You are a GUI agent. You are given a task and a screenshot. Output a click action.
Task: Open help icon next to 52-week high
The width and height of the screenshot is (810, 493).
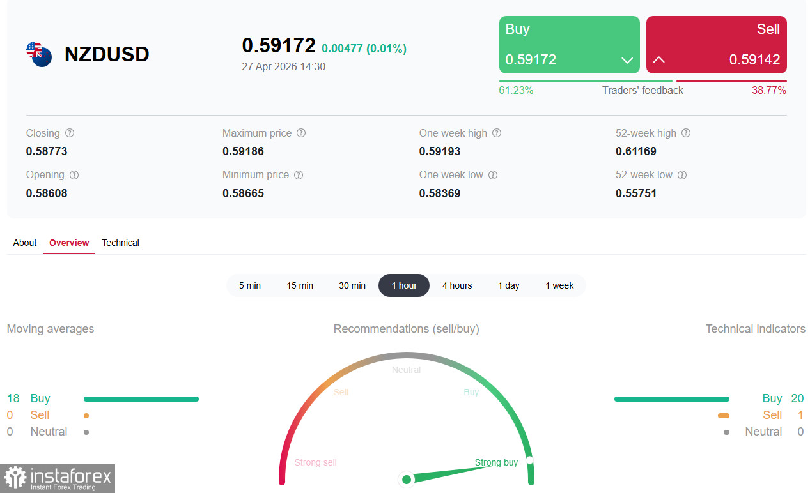[686, 133]
